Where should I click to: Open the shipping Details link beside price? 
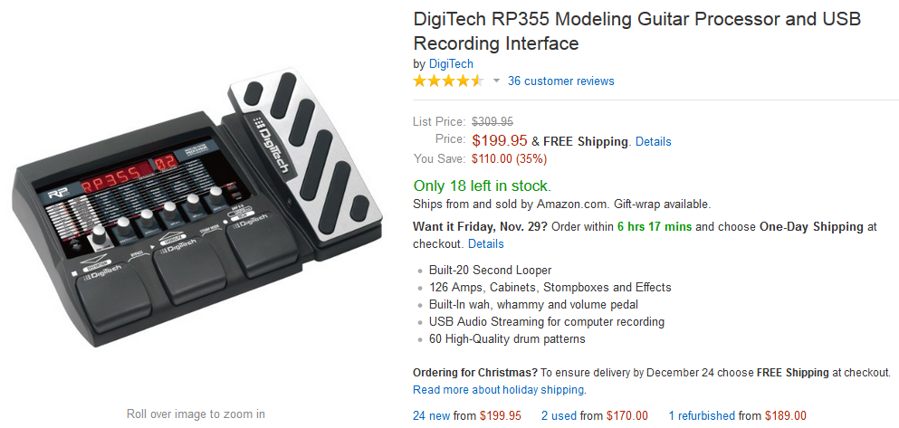653,141
